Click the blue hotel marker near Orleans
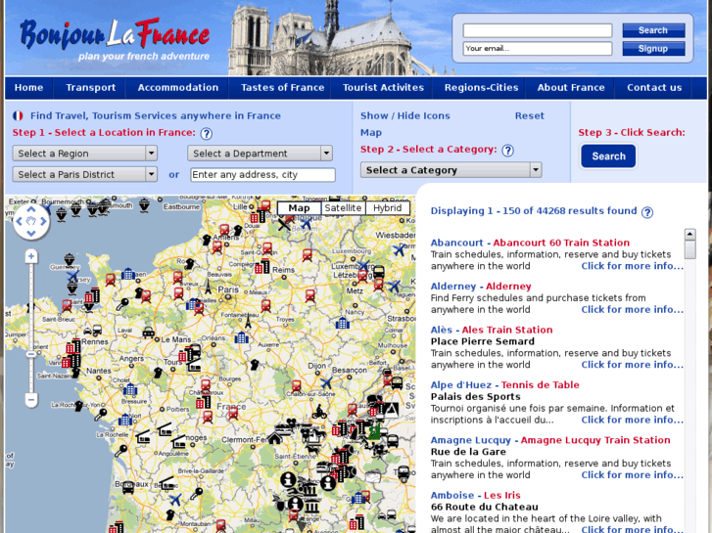The image size is (712, 533). [242, 337]
